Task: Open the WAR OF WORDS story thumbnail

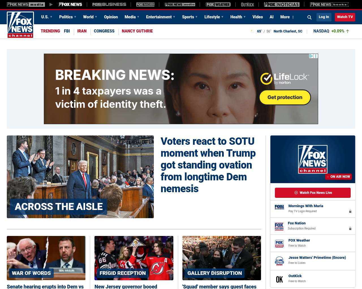Action: pyautogui.click(x=46, y=258)
